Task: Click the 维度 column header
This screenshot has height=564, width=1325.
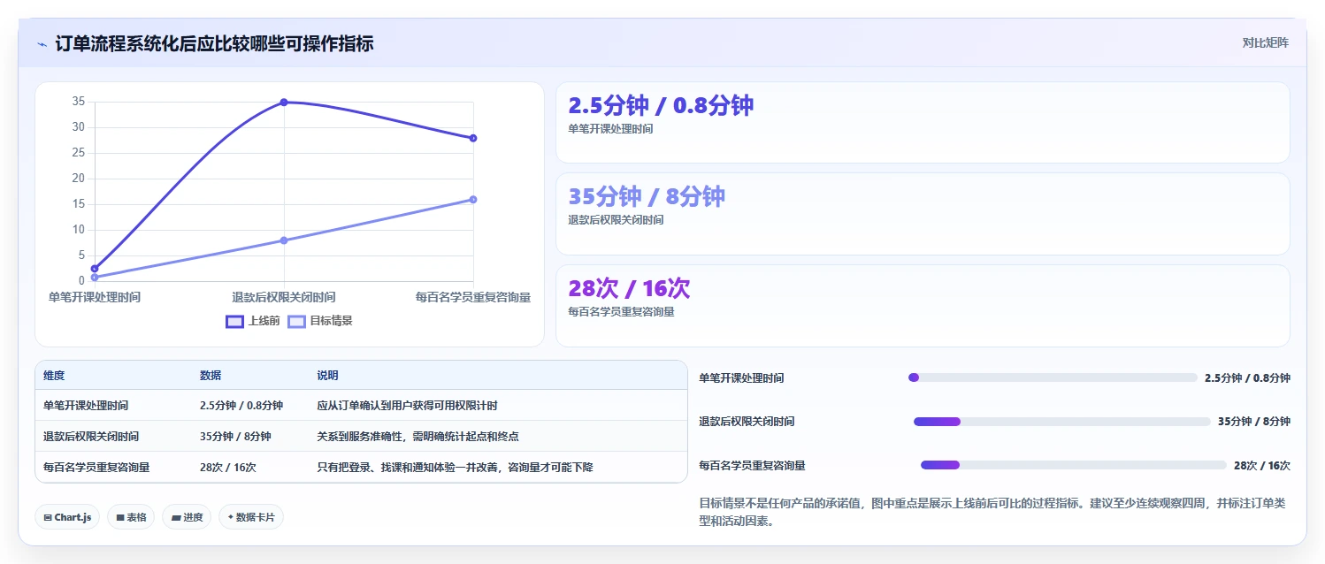Action: tap(54, 376)
